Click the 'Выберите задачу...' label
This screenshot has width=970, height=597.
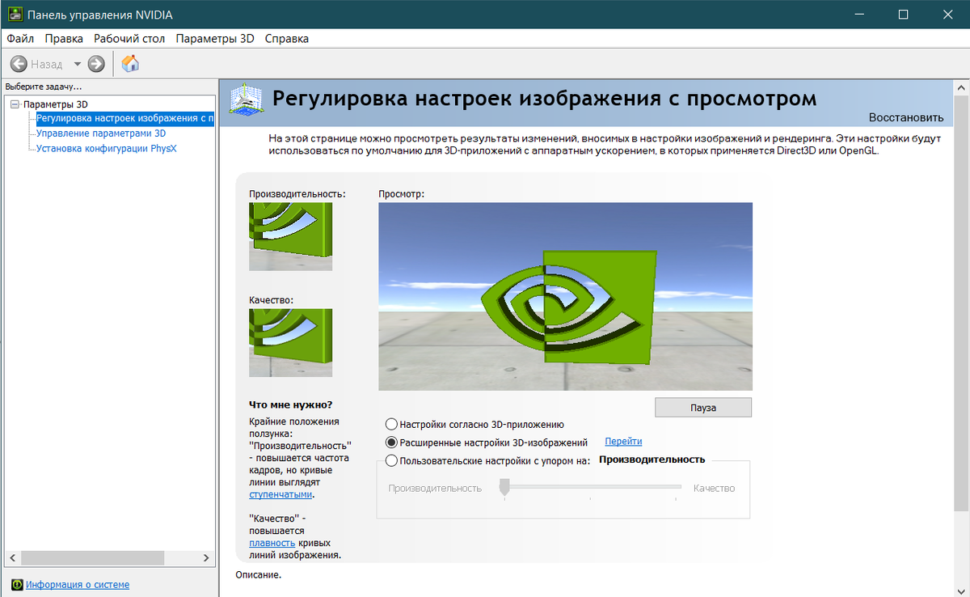pyautogui.click(x=44, y=86)
